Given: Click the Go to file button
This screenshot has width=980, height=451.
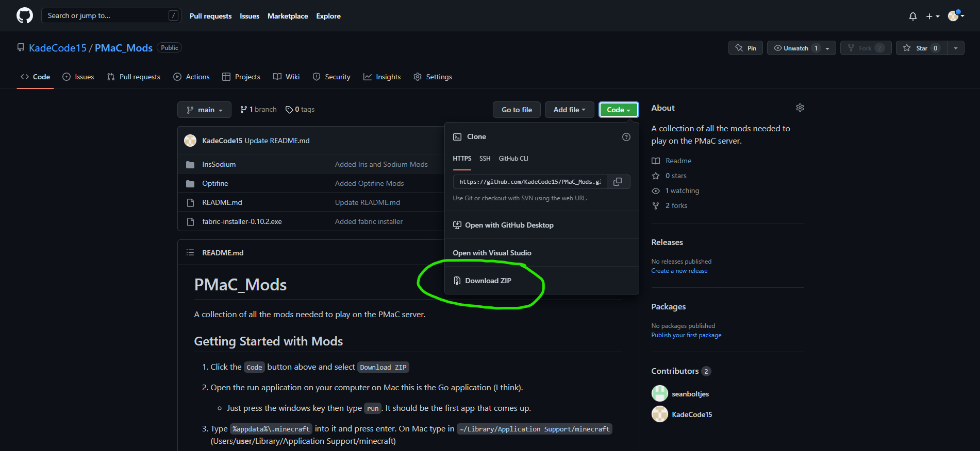Looking at the screenshot, I should click(517, 110).
